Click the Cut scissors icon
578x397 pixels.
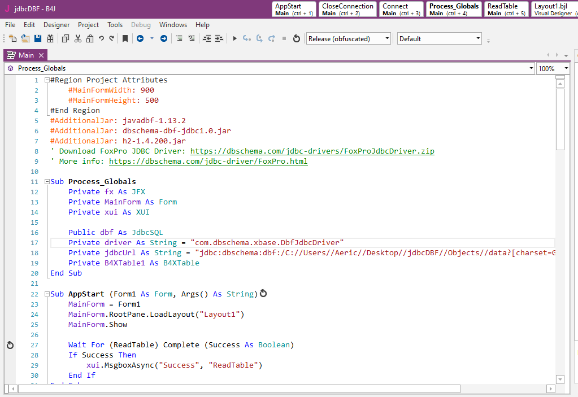[77, 39]
